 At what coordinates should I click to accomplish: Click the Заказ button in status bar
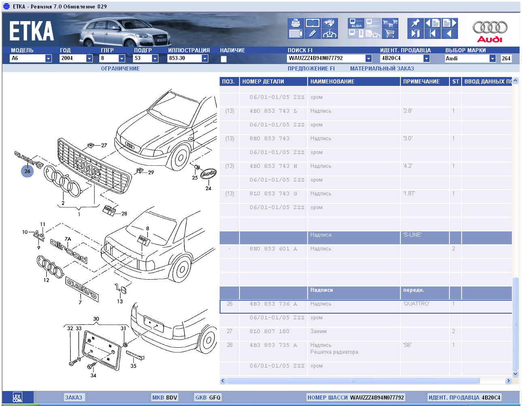coord(73,397)
